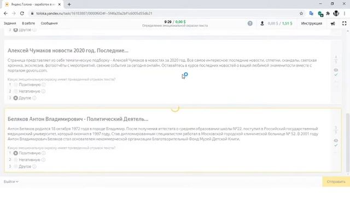The width and height of the screenshot is (350, 197).
Task: Open Сообщения in the top menu
Action: coord(49,23)
